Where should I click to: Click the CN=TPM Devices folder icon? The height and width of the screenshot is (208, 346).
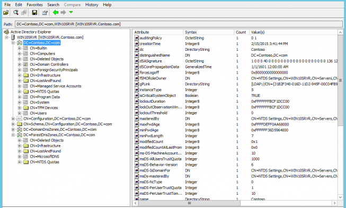coord(26,108)
